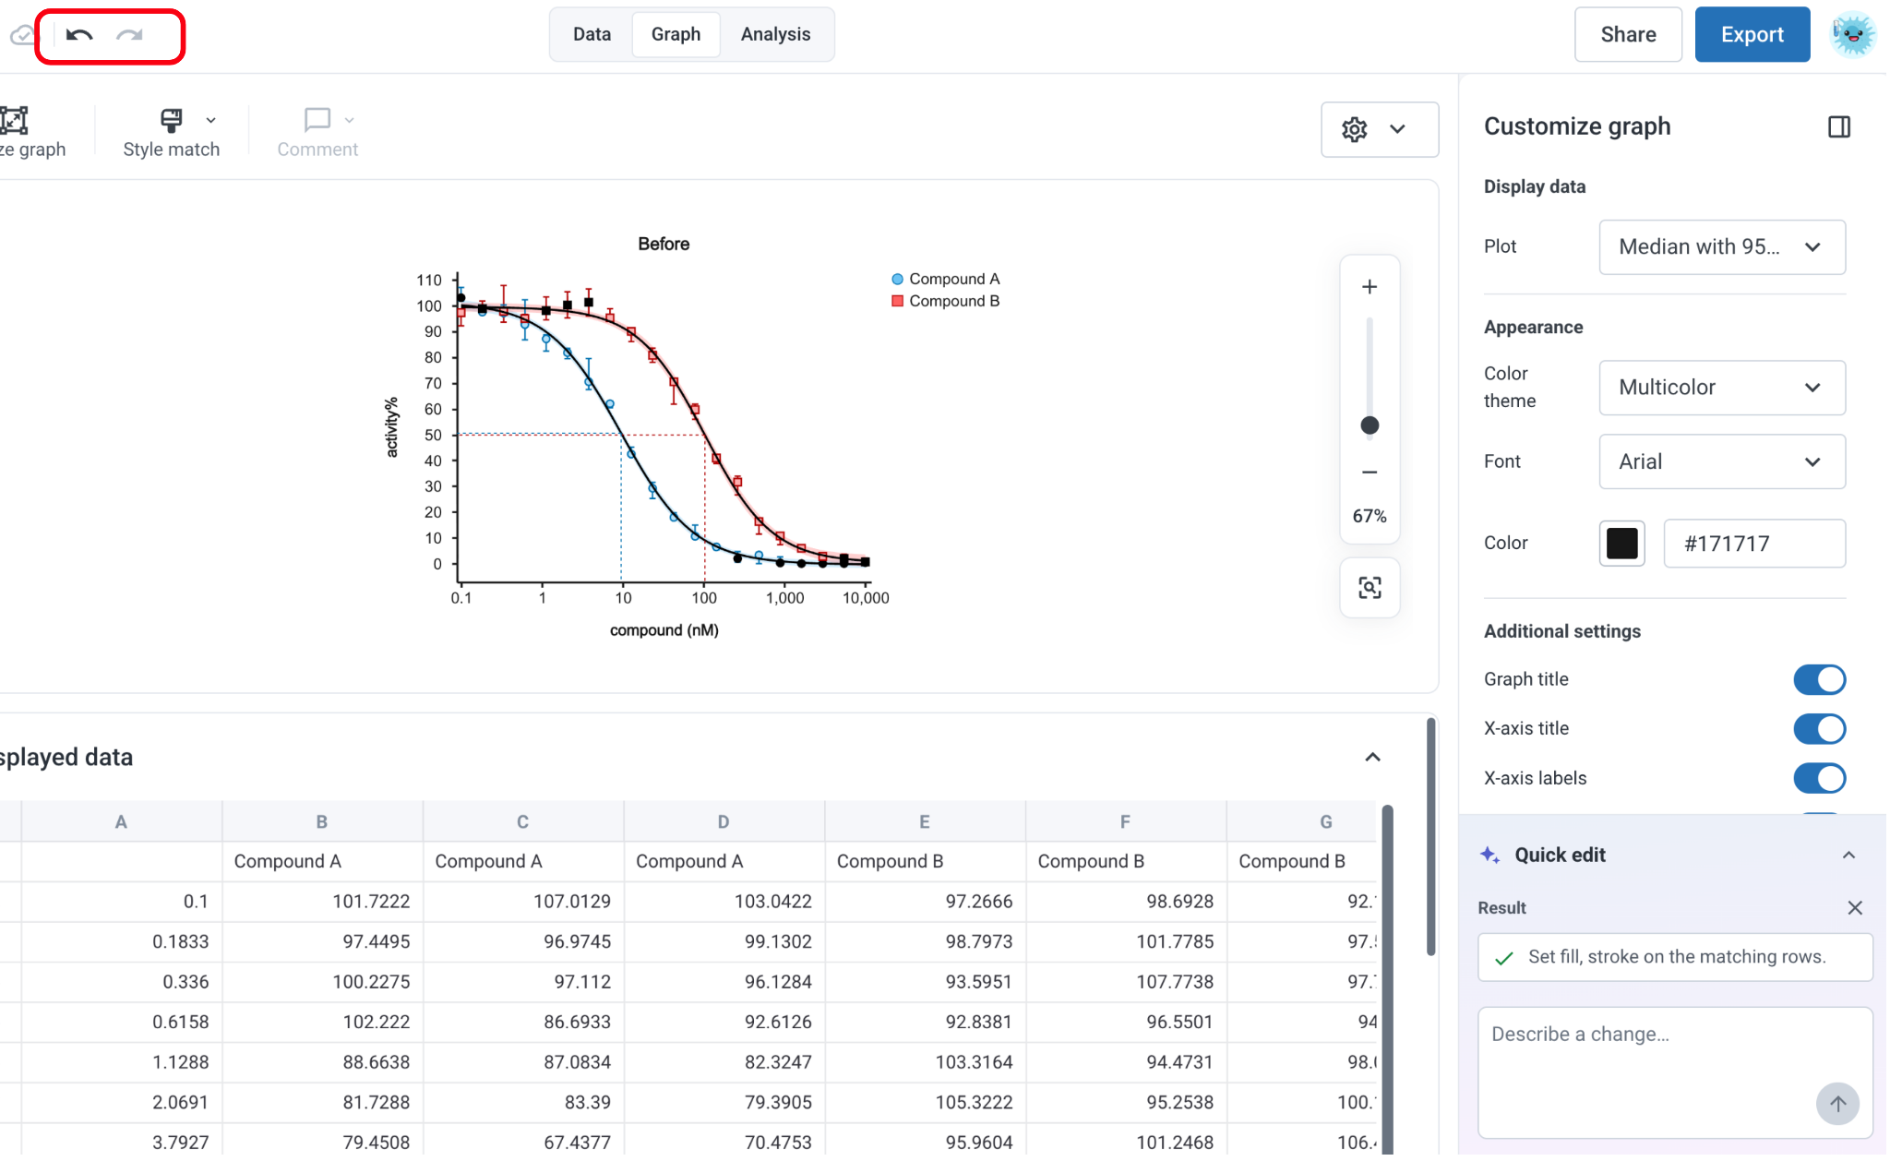Click the Share button
Viewport: 1890px width, 1161px height.
1628,34
